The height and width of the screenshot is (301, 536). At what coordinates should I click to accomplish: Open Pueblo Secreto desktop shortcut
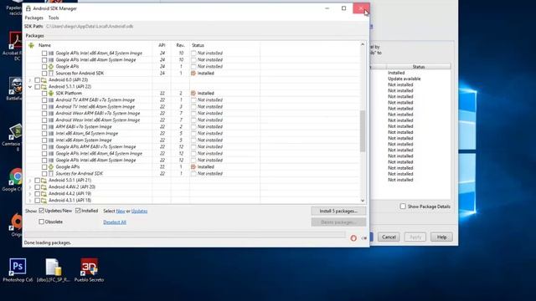pyautogui.click(x=89, y=269)
